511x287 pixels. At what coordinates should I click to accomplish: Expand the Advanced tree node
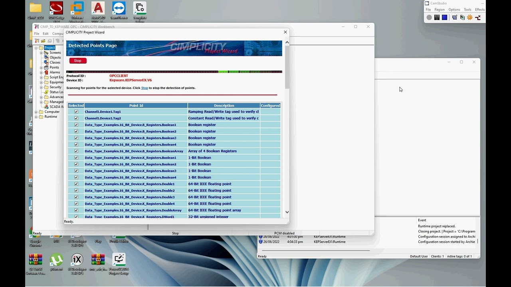coord(41,97)
